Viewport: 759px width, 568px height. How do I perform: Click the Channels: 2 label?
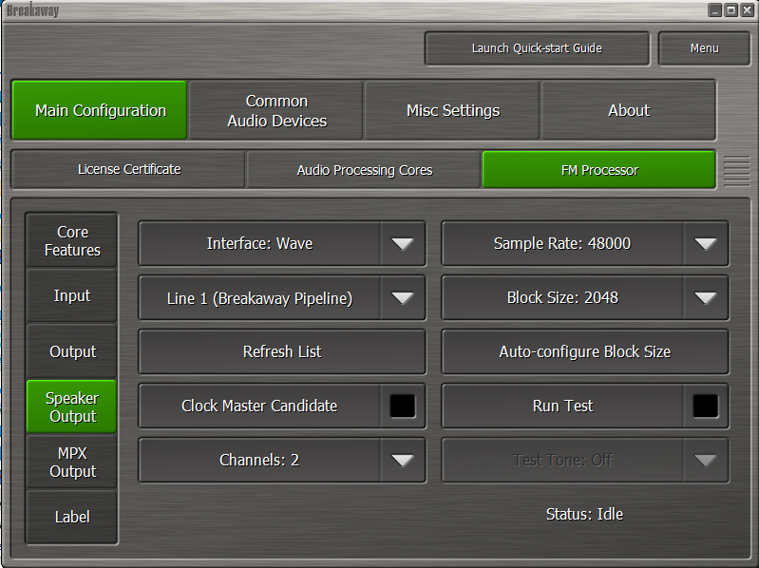click(x=259, y=460)
